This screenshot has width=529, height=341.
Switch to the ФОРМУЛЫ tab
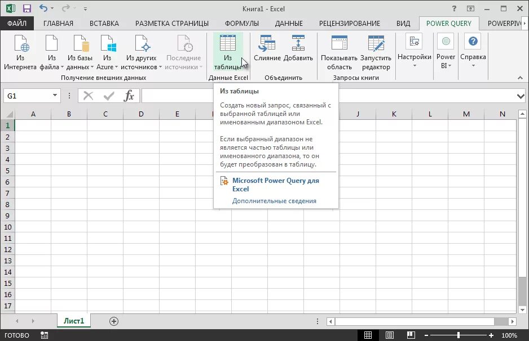(241, 23)
